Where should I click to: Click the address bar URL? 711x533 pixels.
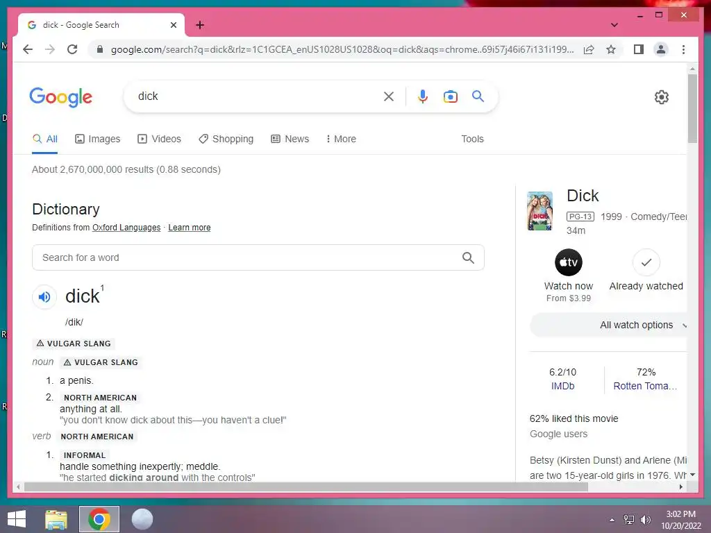(342, 49)
